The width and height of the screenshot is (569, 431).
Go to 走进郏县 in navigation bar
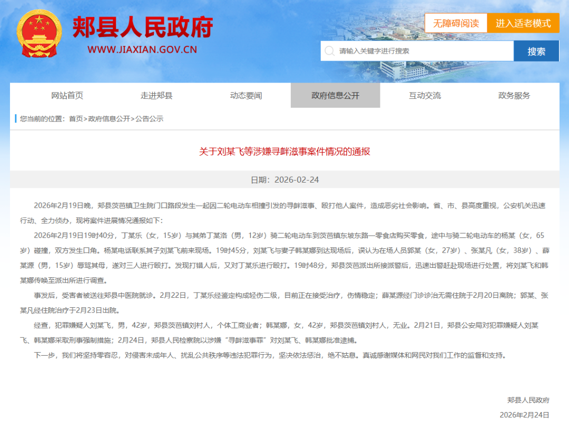[x=156, y=95]
